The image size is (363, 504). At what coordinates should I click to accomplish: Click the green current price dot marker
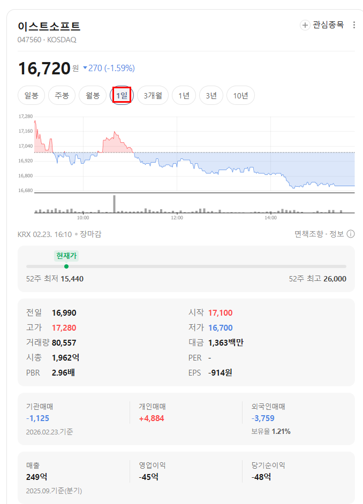coord(66,266)
